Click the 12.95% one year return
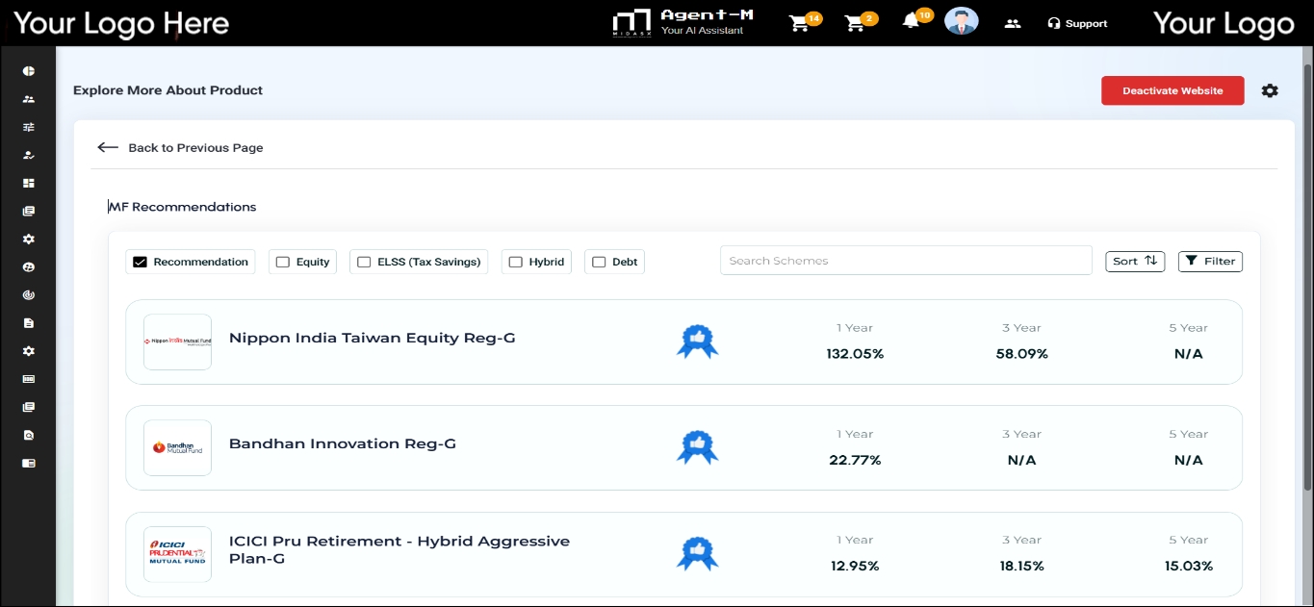 [x=855, y=566]
